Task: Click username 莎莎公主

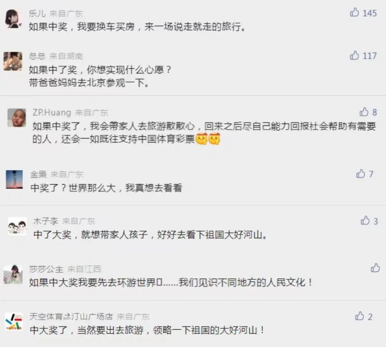Action: click(46, 269)
